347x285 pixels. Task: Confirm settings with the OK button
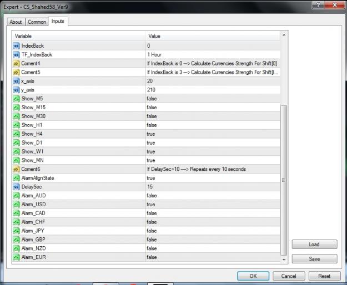pyautogui.click(x=253, y=276)
